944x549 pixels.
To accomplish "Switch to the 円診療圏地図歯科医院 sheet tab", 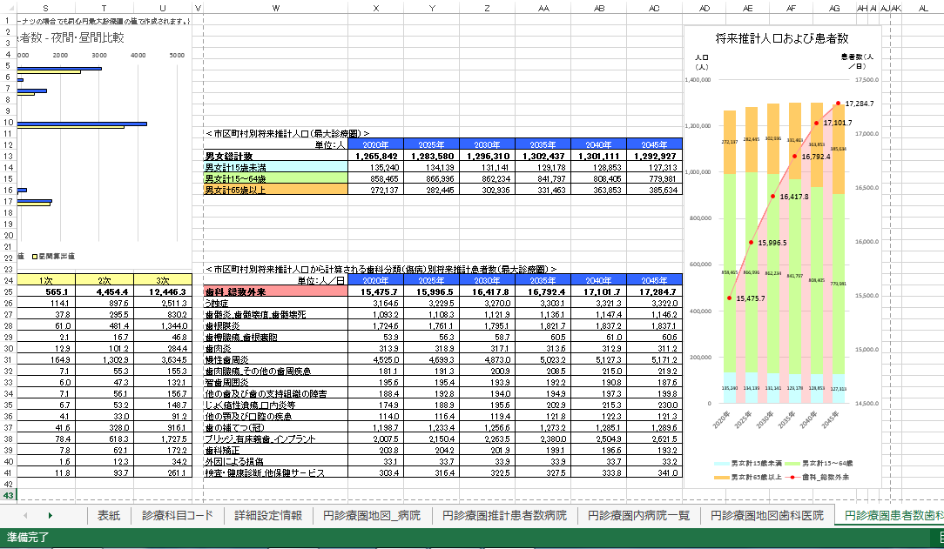I will coord(767,515).
